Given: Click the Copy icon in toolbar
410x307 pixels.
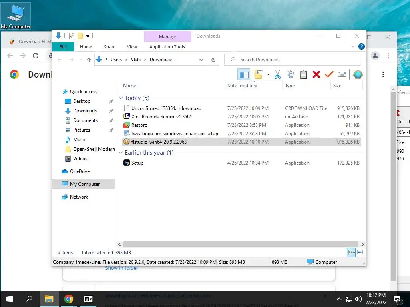Looking at the screenshot, I should pyautogui.click(x=291, y=74).
